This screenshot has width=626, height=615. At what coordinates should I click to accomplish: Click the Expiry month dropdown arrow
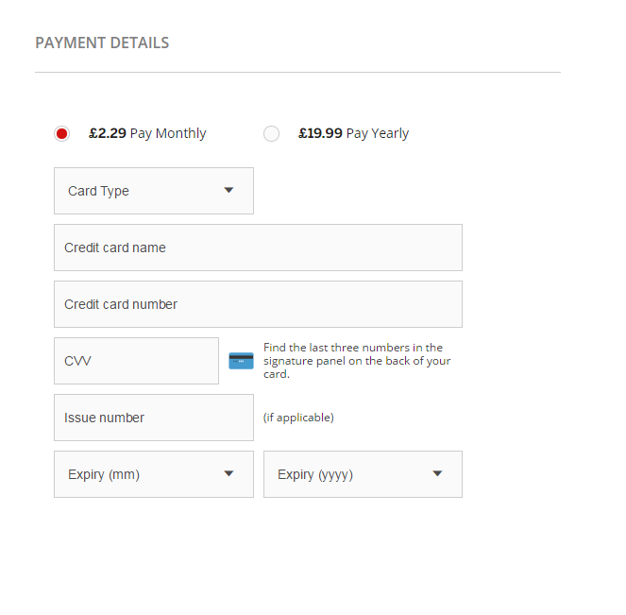(228, 473)
